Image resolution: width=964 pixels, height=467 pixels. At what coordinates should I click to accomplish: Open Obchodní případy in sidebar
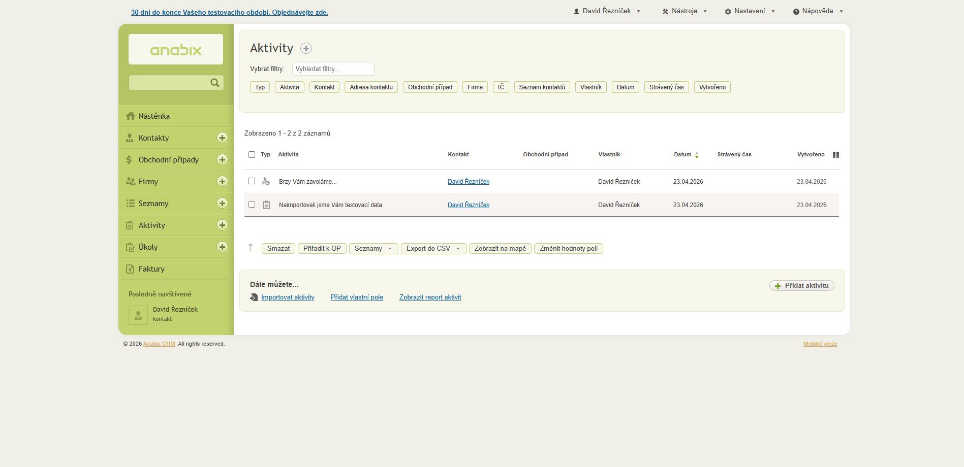168,159
